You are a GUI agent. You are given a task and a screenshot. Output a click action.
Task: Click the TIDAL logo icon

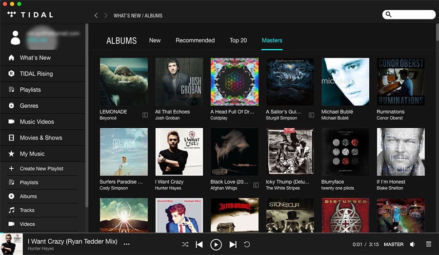pyautogui.click(x=12, y=15)
